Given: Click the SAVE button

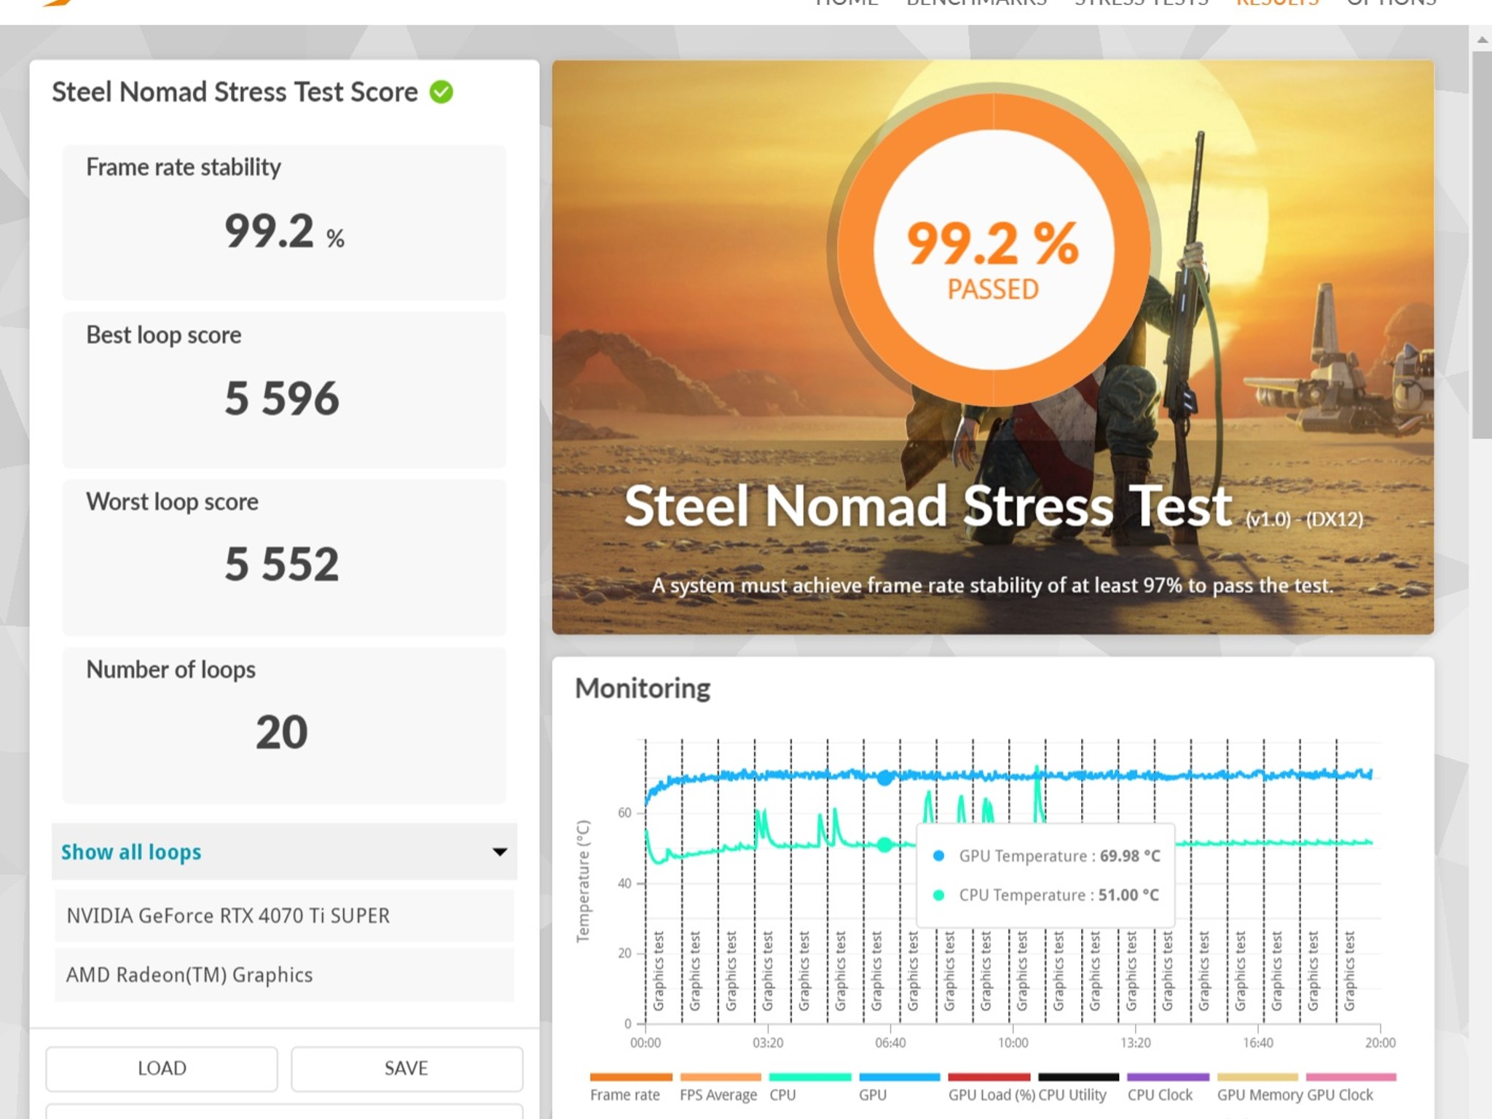Looking at the screenshot, I should click(x=407, y=1068).
